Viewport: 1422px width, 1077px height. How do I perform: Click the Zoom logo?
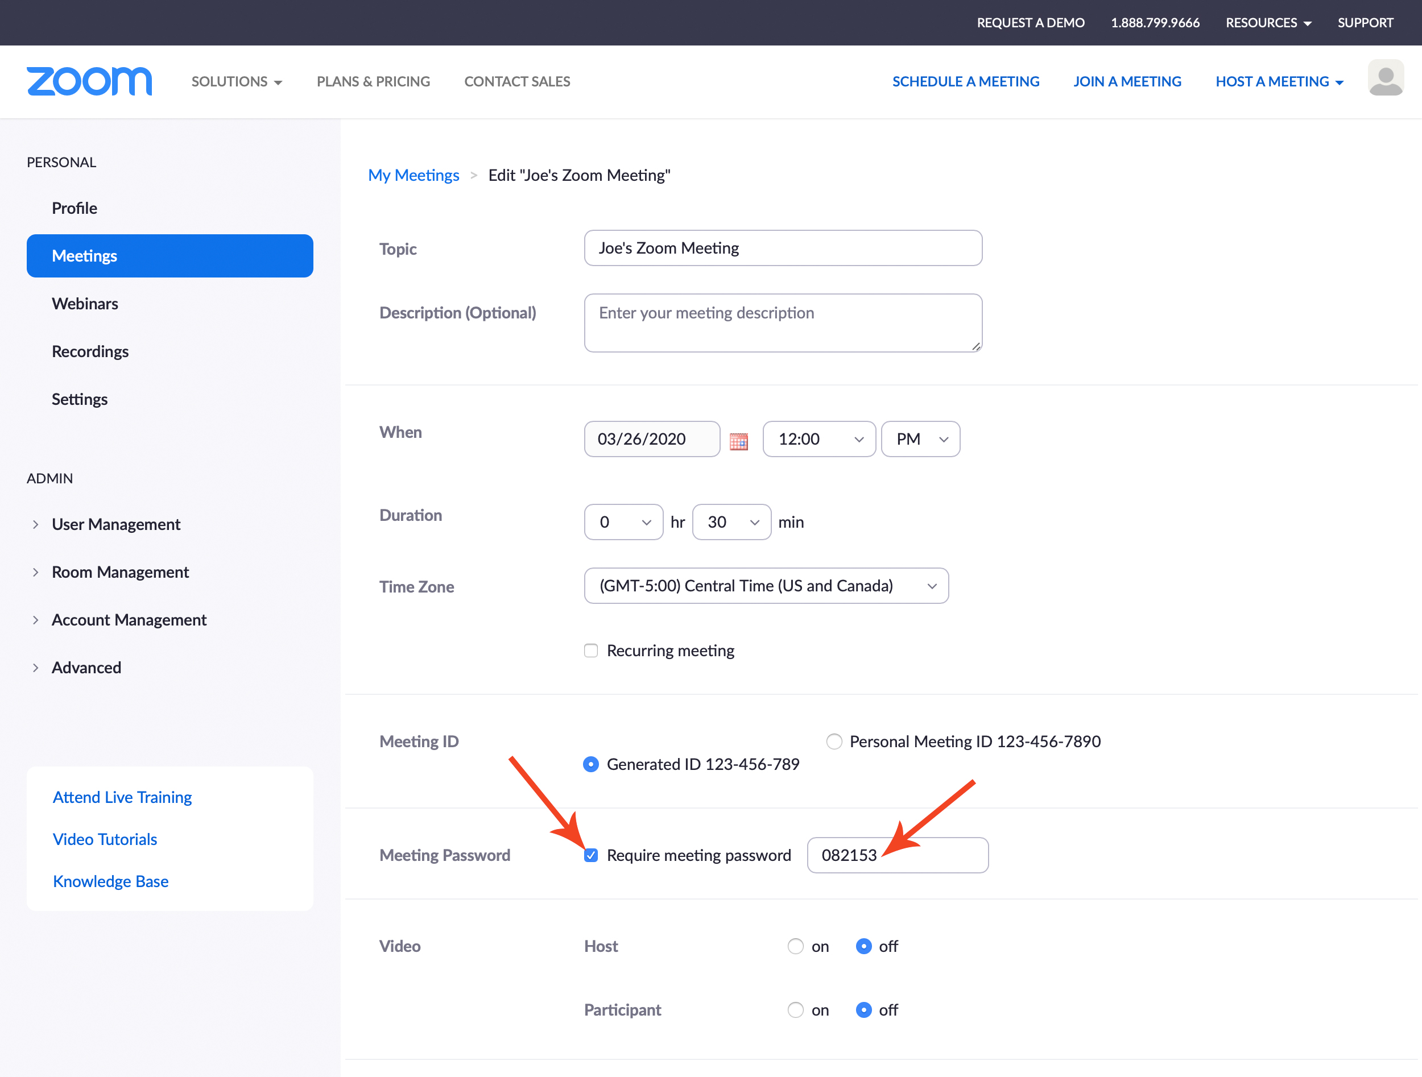89,82
